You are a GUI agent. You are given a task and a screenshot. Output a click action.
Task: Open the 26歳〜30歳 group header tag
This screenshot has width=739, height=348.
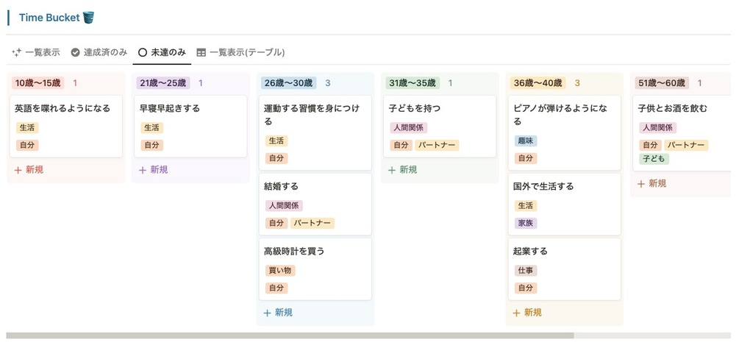288,83
